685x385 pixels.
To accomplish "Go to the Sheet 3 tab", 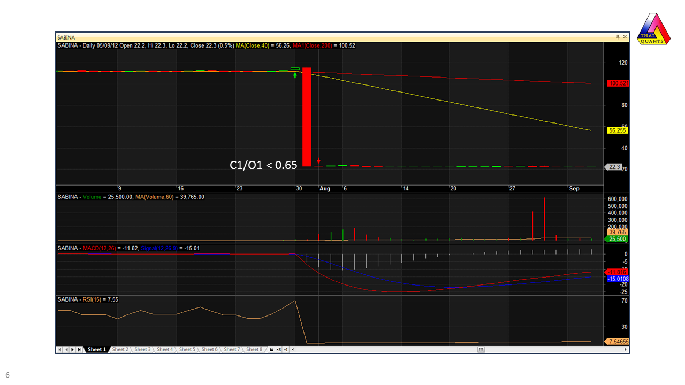I will coord(142,350).
